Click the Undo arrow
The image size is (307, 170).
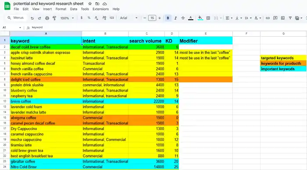pyautogui.click(x=32, y=18)
